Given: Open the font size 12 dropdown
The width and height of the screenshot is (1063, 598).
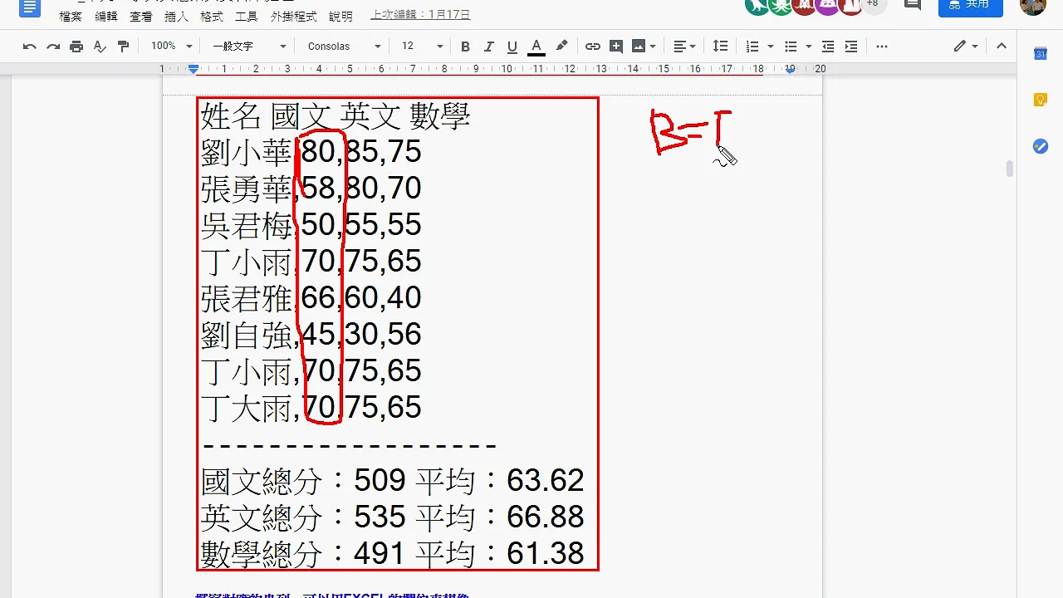Looking at the screenshot, I should [x=422, y=47].
